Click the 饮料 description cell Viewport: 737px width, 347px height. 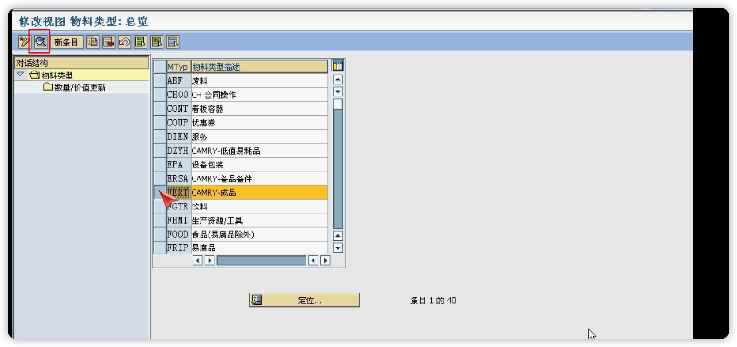click(x=259, y=206)
